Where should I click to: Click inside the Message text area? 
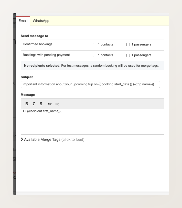point(92,122)
